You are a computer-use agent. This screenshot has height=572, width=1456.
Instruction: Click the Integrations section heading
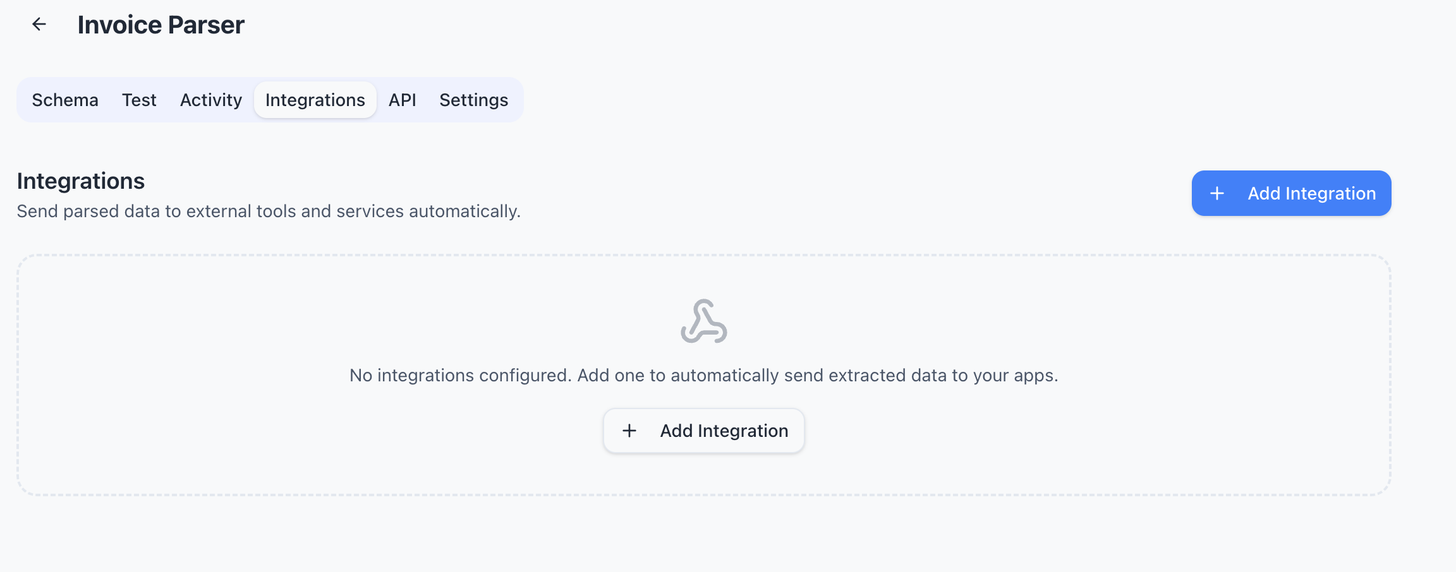(80, 181)
